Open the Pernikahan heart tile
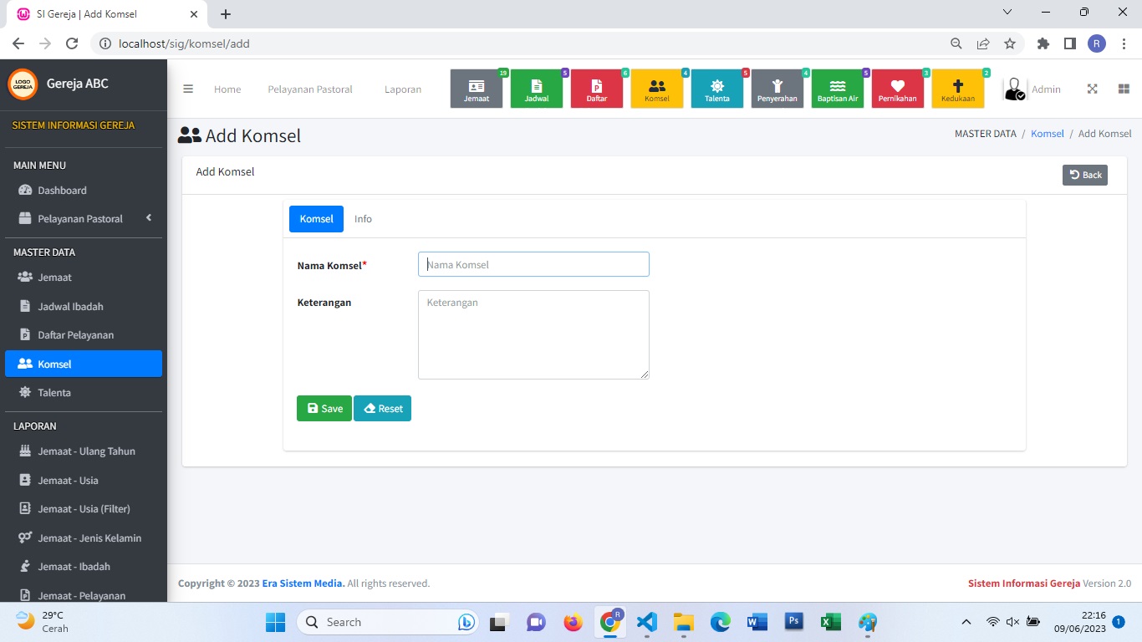 898,89
